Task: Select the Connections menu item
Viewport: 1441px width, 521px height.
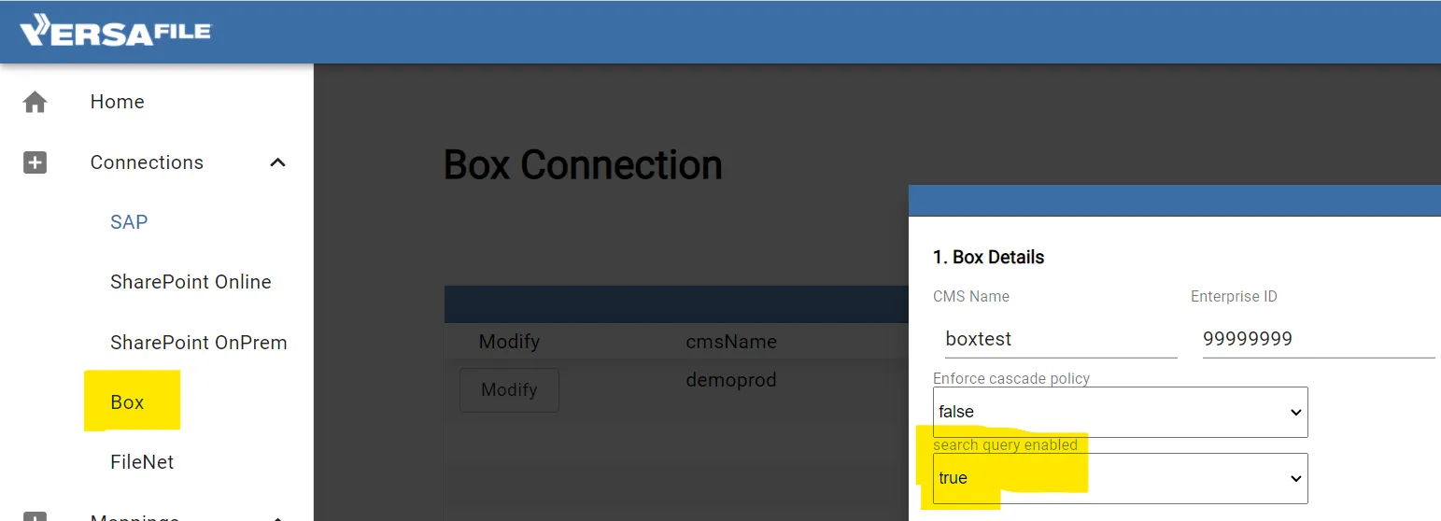Action: (147, 162)
